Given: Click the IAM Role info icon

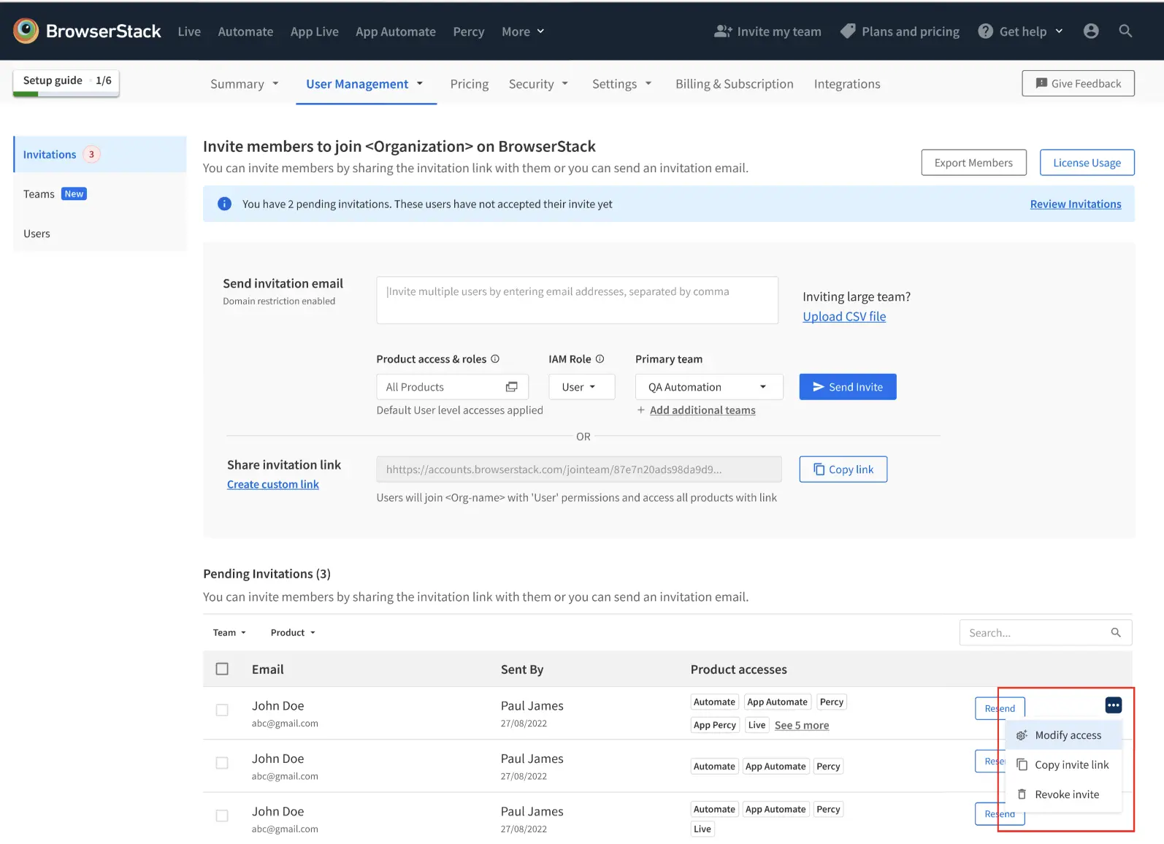Looking at the screenshot, I should coord(600,358).
